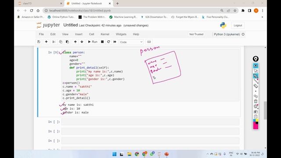Open the Edit menu
Image resolution: width=281 pixels, height=158 pixels.
(53, 34)
